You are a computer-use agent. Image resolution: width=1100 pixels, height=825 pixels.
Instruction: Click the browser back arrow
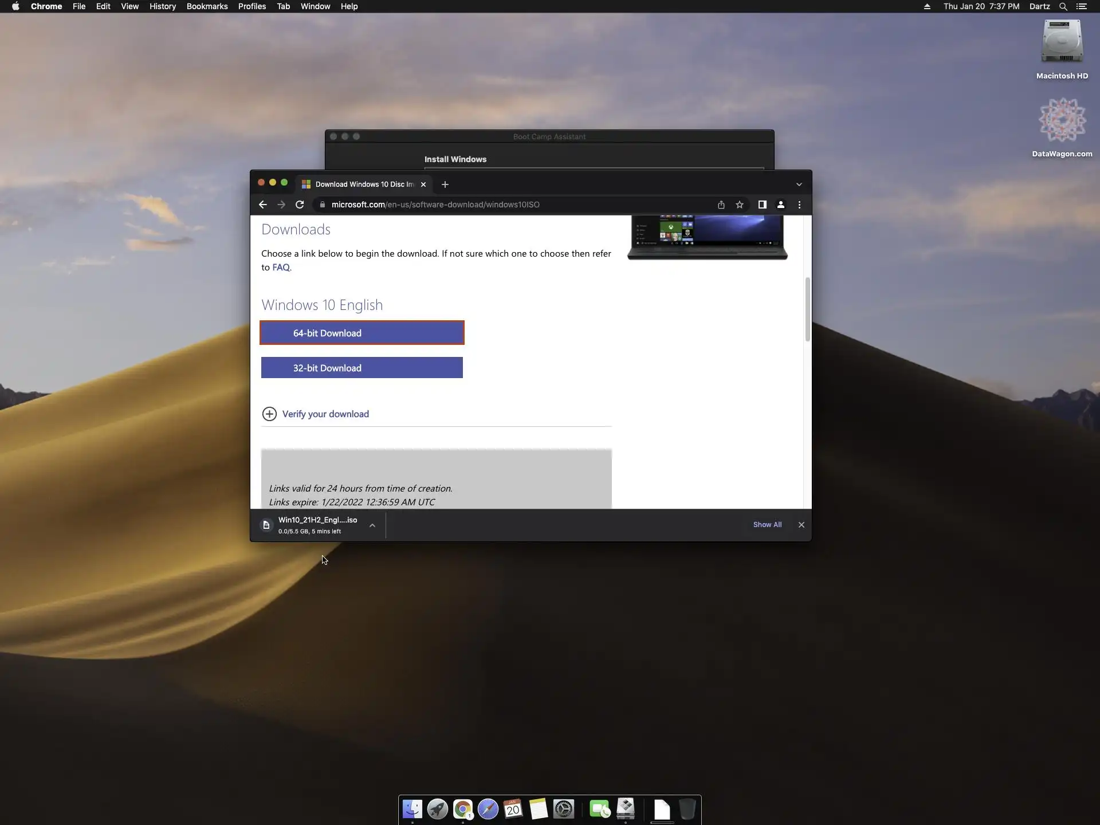click(263, 205)
